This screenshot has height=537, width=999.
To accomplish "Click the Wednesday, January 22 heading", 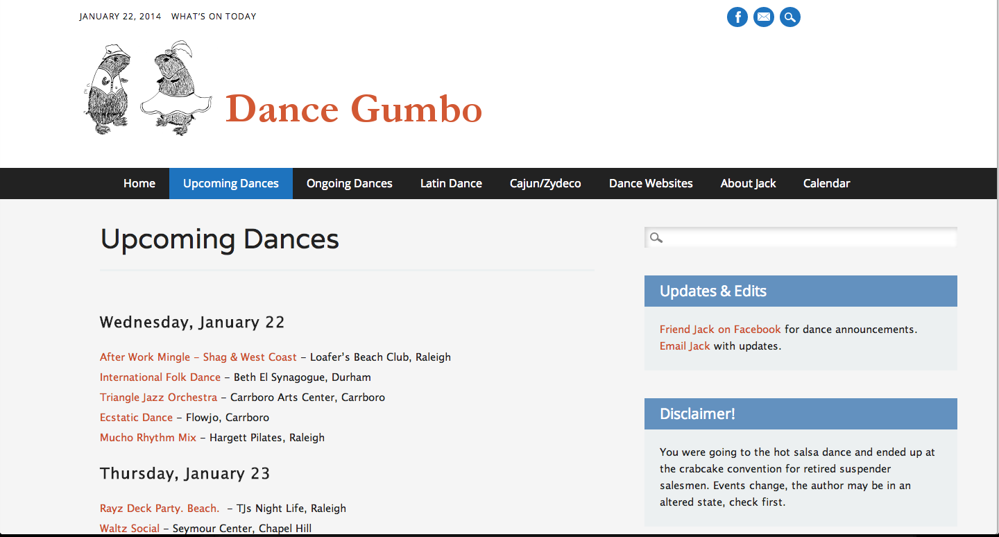I will (192, 323).
